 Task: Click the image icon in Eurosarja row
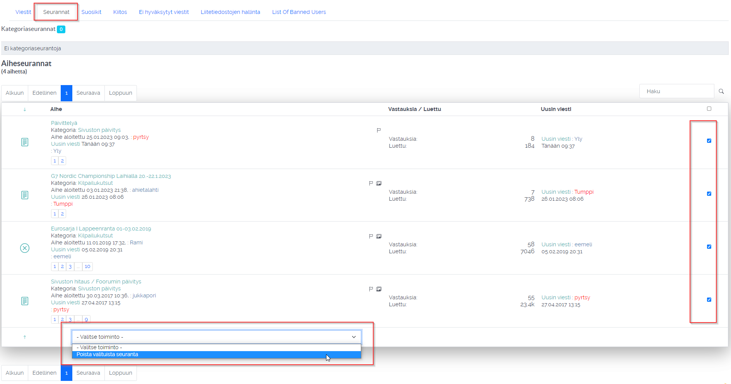tap(379, 236)
